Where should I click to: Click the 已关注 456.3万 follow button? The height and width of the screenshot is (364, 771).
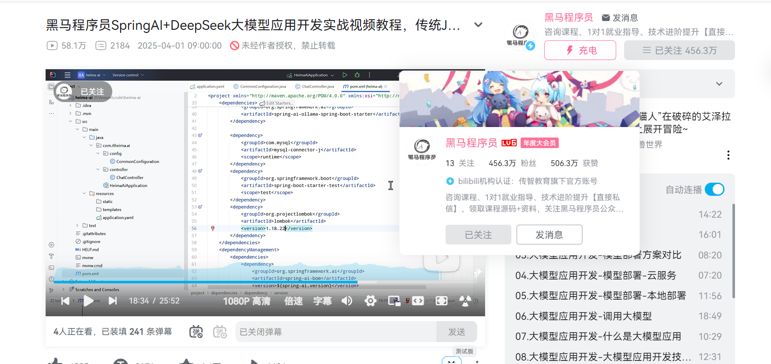pos(679,50)
